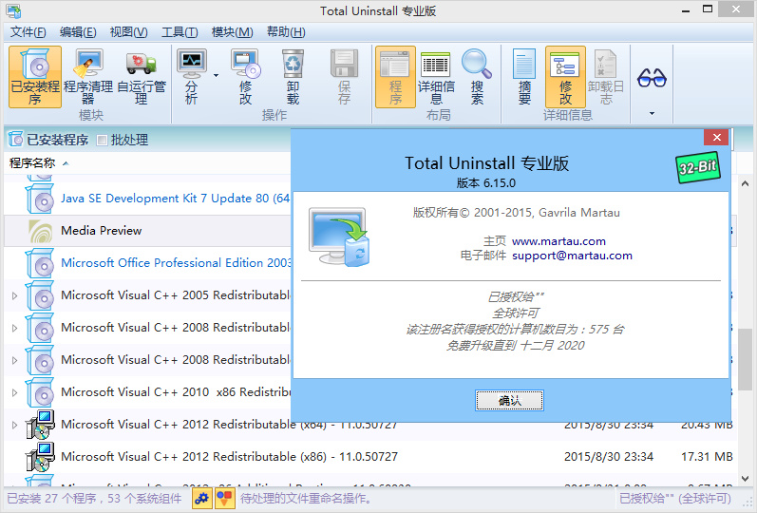Click the support@martau.com email link
757x513 pixels.
pyautogui.click(x=572, y=256)
